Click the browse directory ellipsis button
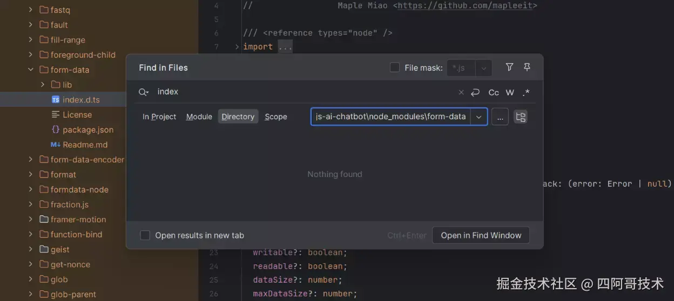 [x=500, y=117]
